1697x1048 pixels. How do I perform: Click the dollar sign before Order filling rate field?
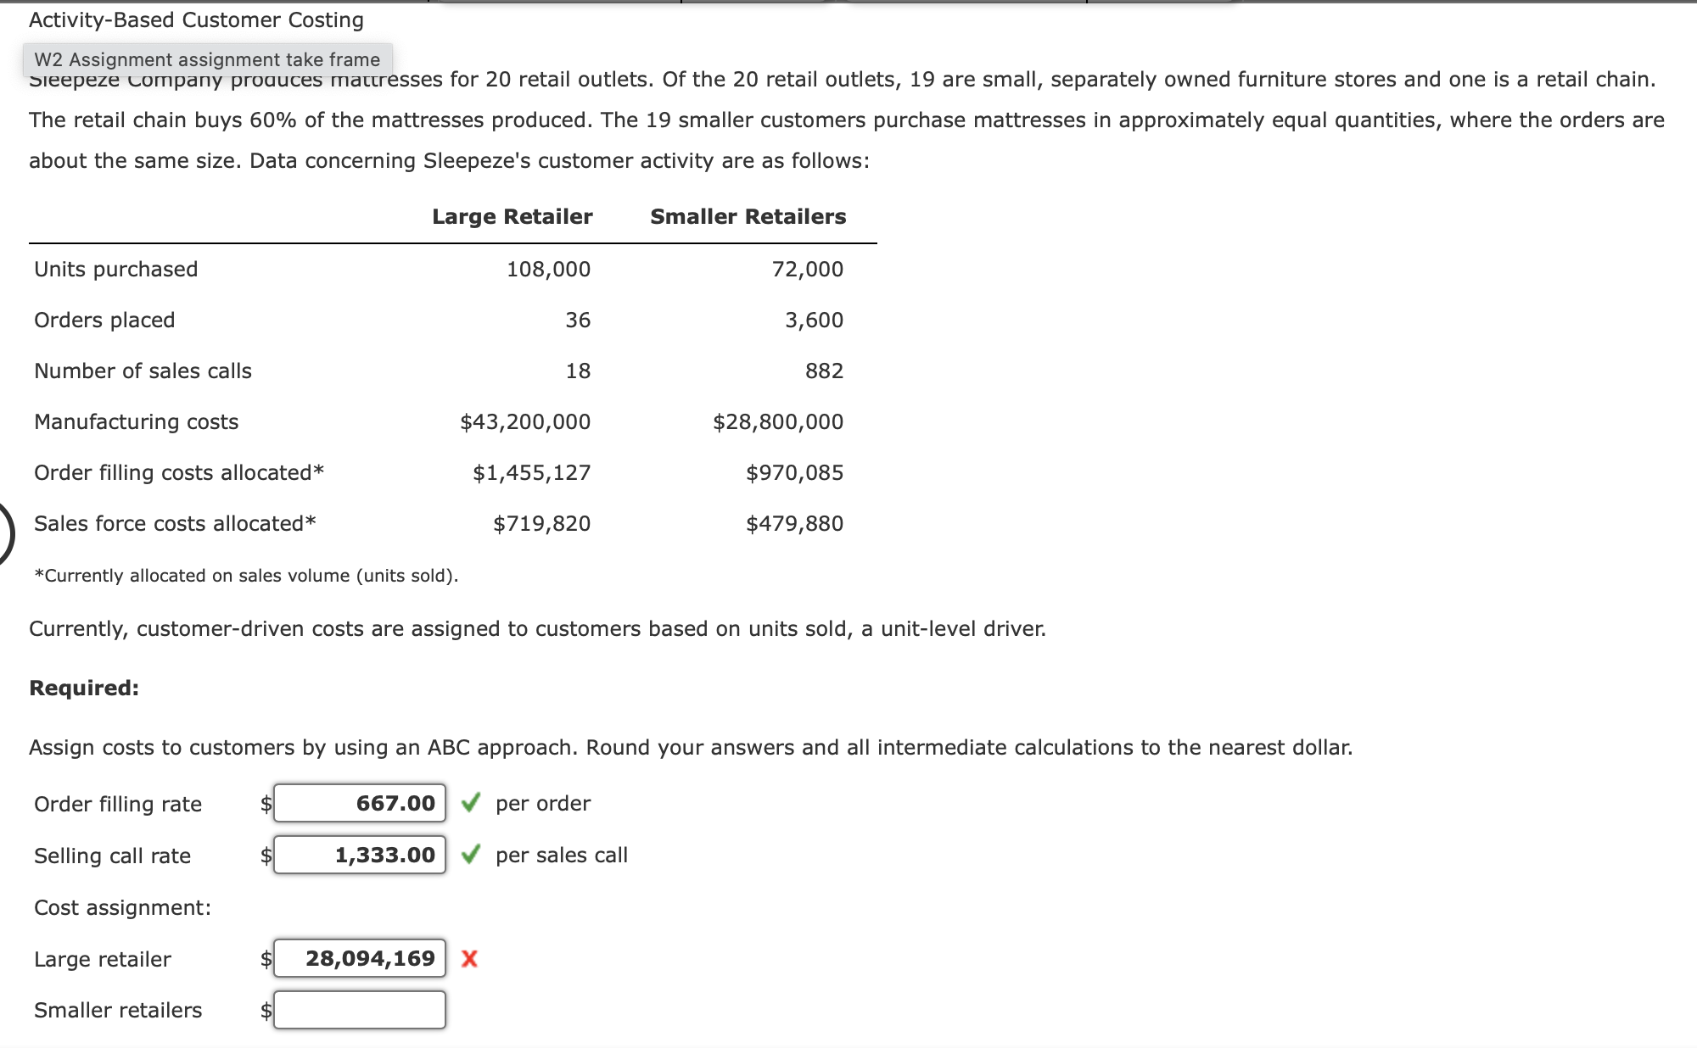[x=265, y=803]
